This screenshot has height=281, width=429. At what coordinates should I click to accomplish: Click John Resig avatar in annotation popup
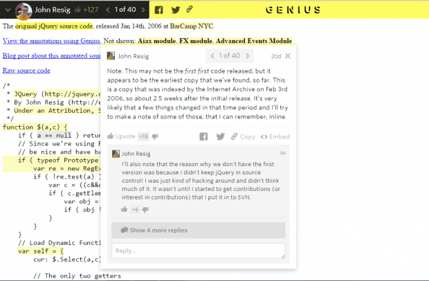click(111, 56)
